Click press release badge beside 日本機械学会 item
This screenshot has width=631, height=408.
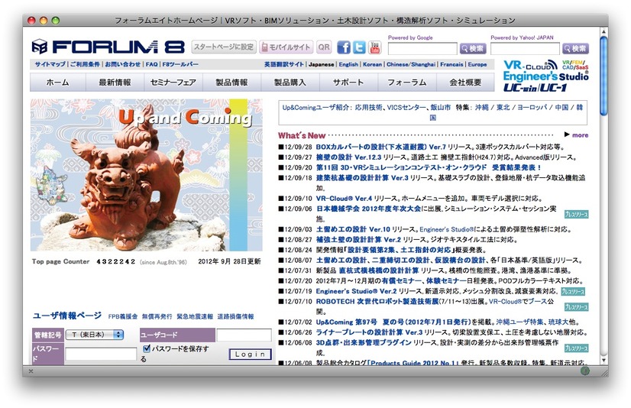pos(576,214)
